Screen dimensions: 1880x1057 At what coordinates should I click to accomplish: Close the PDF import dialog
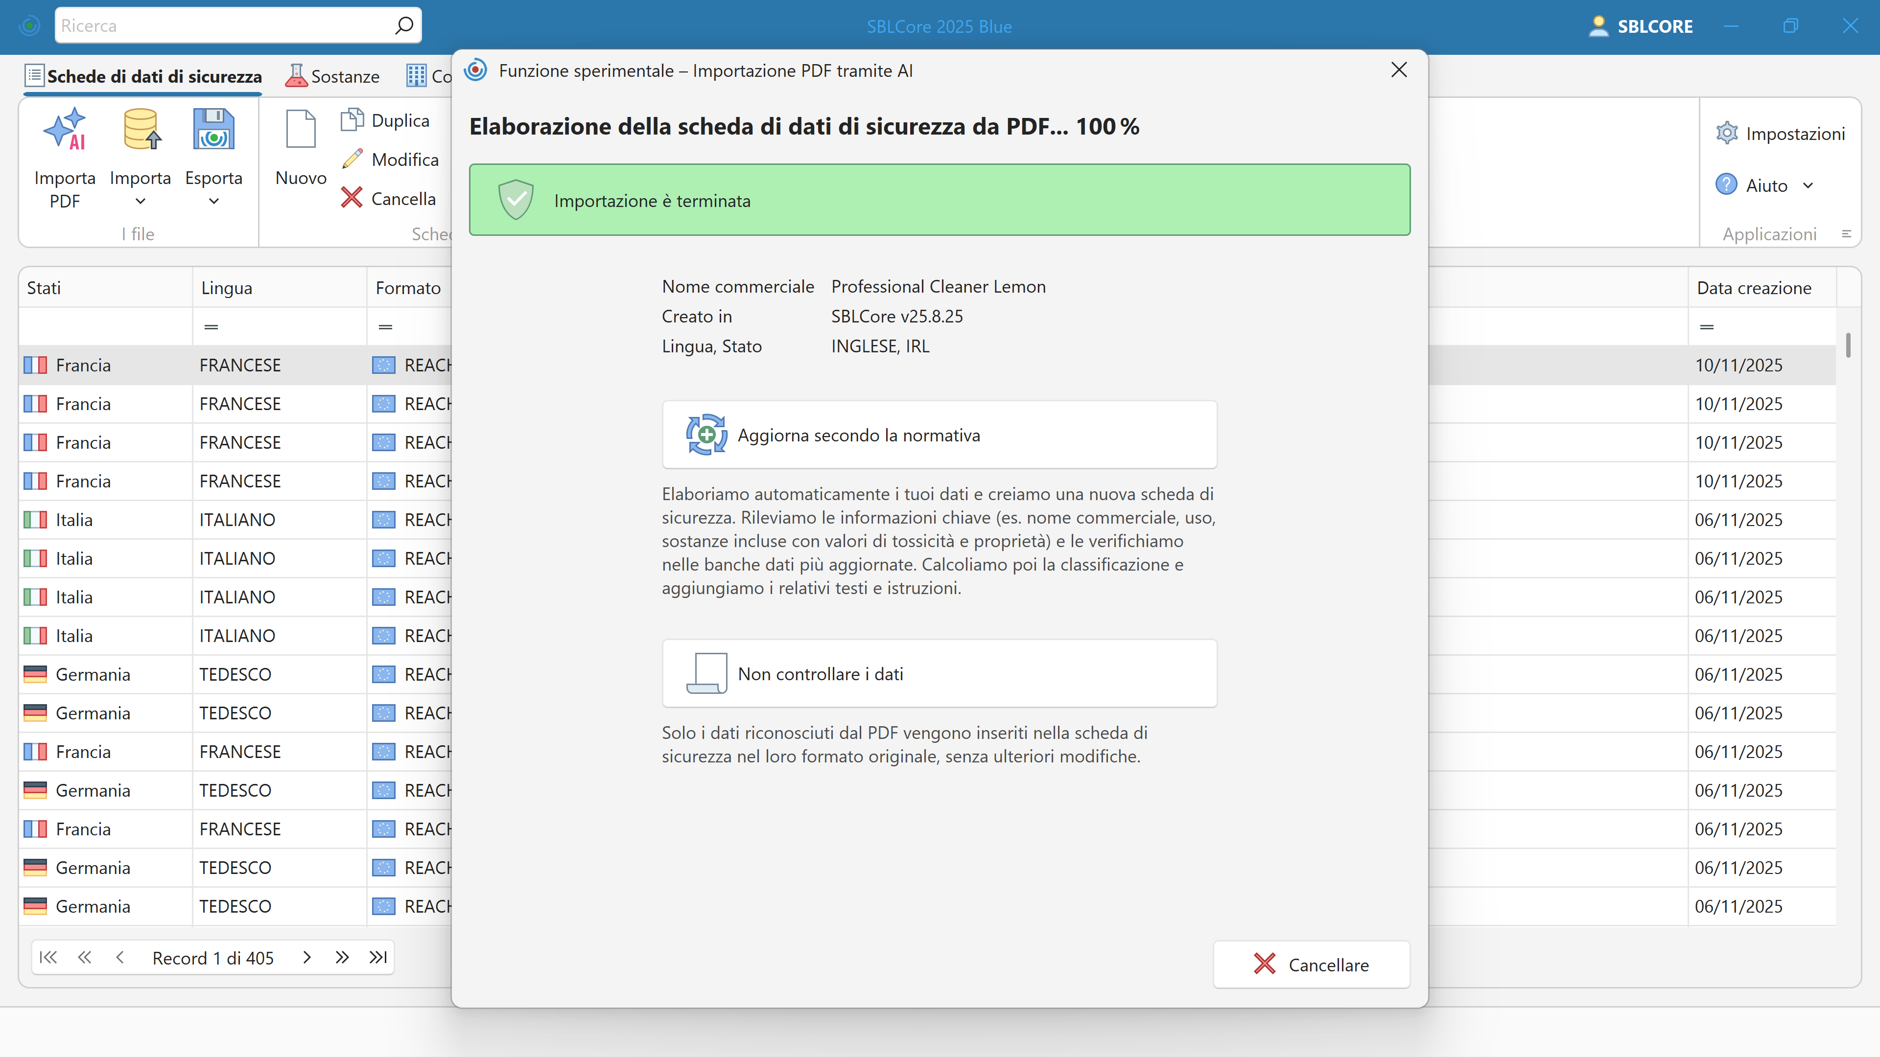[x=1398, y=70]
